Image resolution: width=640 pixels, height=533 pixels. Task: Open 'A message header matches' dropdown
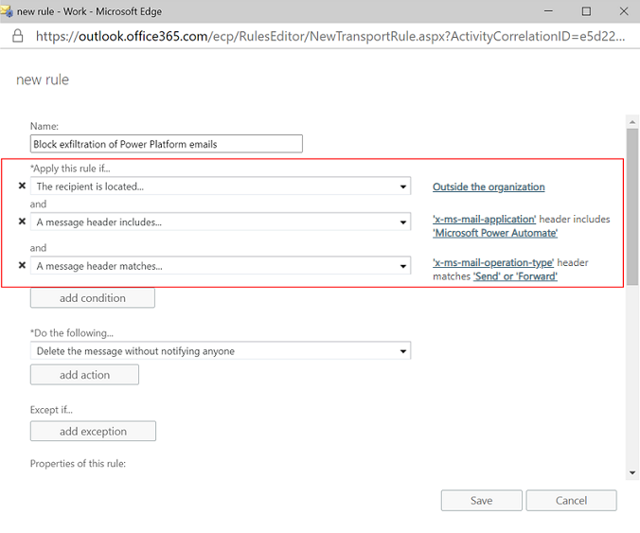(x=221, y=266)
